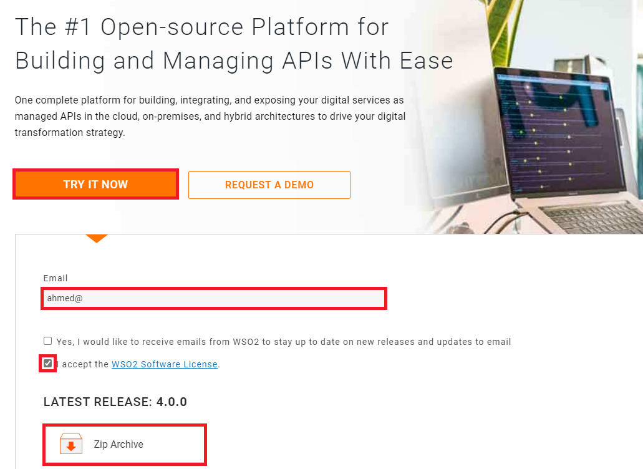Click the Email field label

point(56,278)
